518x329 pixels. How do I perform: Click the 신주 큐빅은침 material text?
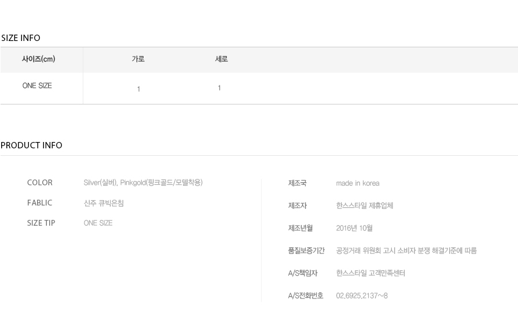click(104, 203)
